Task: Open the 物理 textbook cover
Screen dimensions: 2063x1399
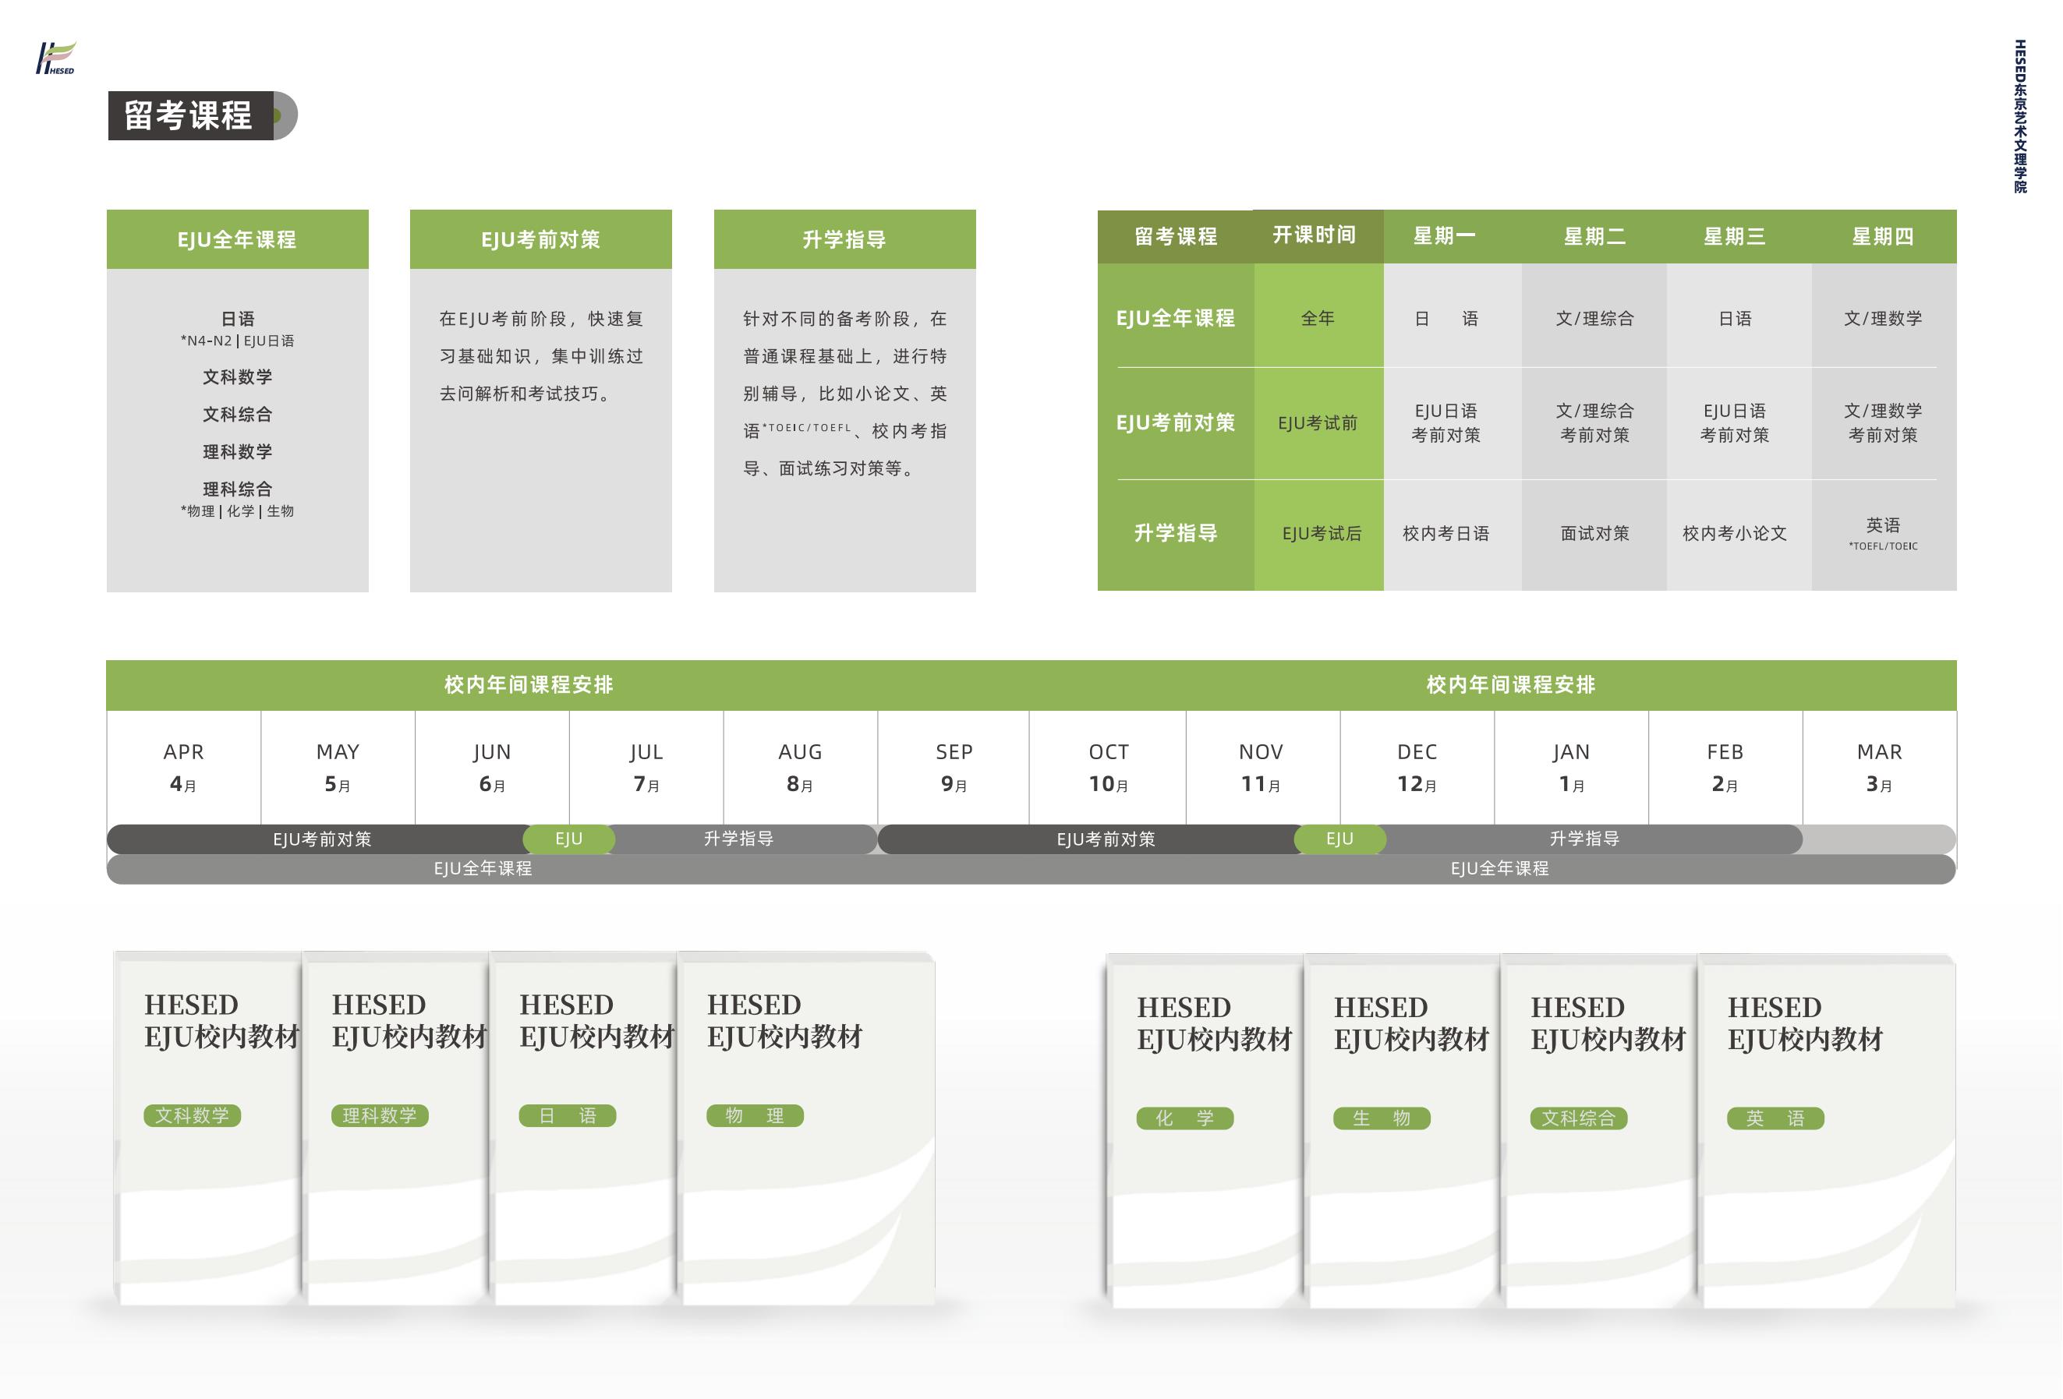Action: pos(807,1129)
